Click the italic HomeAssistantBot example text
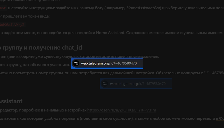 click(143, 8)
